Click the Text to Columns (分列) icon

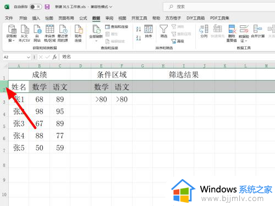204,31
